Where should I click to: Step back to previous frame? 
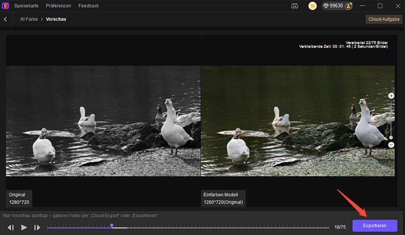(10, 227)
